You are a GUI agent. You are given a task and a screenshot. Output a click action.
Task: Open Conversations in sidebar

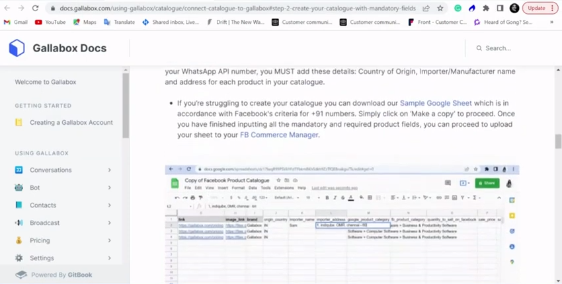coord(50,170)
